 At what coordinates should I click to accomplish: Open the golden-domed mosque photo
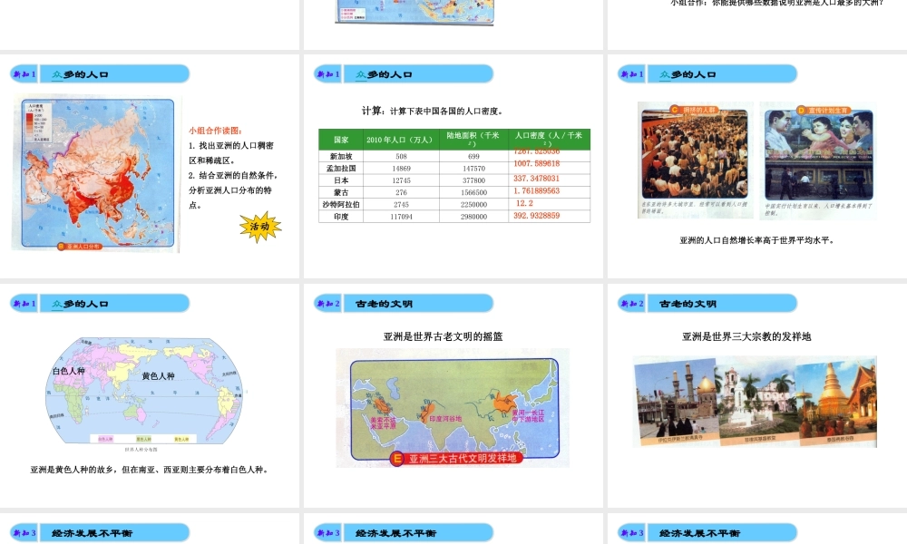(676, 401)
